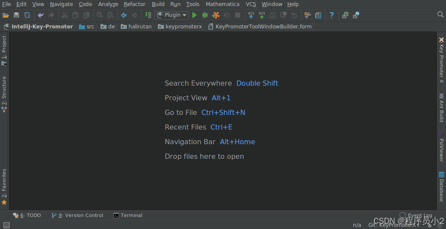The image size is (446, 229).
Task: Click the Redo arrow icon
Action: click(51, 15)
